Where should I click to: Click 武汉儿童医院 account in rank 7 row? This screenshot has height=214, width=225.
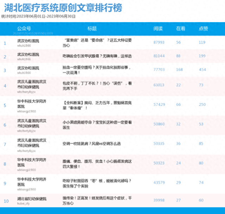click(32, 143)
